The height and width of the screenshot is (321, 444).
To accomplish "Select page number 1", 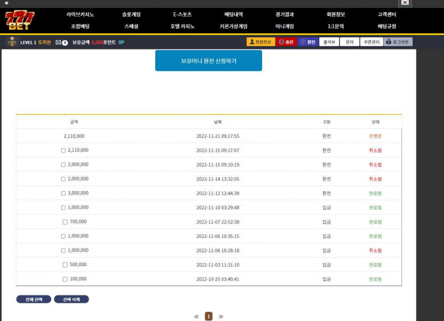I will click(x=208, y=317).
